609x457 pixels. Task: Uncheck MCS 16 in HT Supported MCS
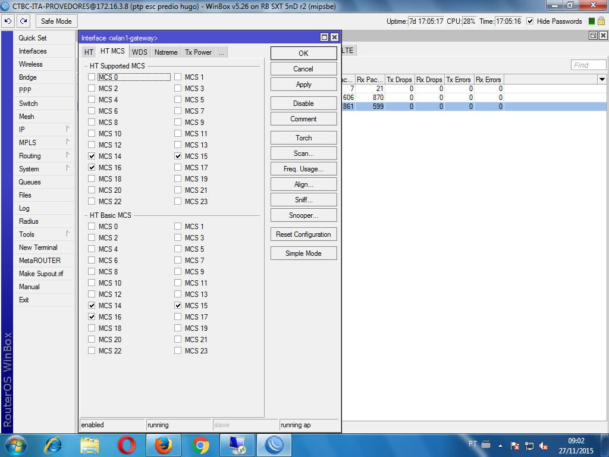point(92,167)
